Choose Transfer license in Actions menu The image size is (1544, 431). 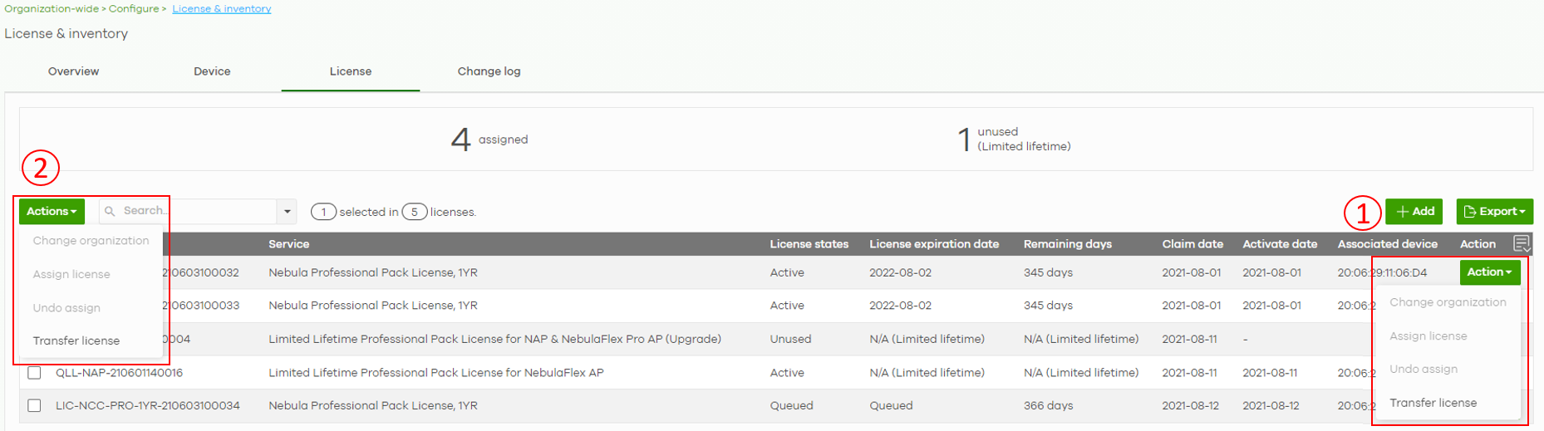coord(76,340)
